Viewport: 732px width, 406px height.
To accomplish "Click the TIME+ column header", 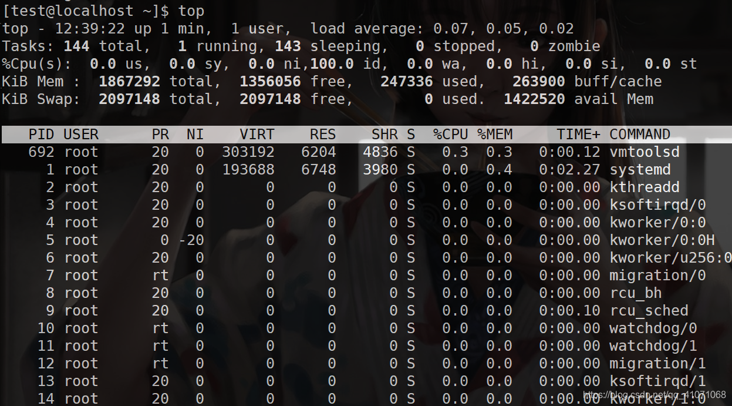I will 578,135.
